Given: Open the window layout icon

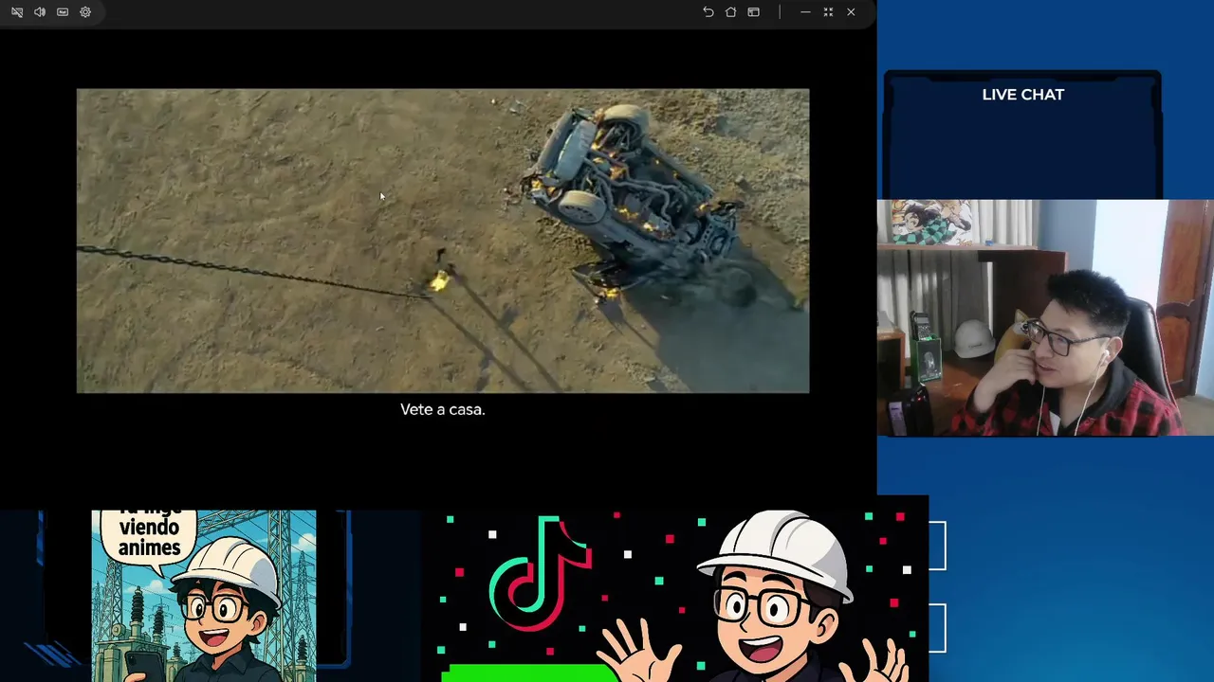Looking at the screenshot, I should [x=754, y=12].
